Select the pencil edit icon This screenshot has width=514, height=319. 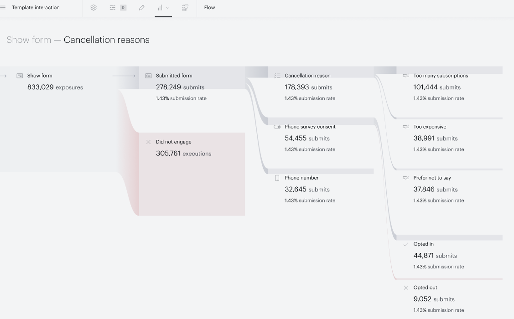point(141,8)
